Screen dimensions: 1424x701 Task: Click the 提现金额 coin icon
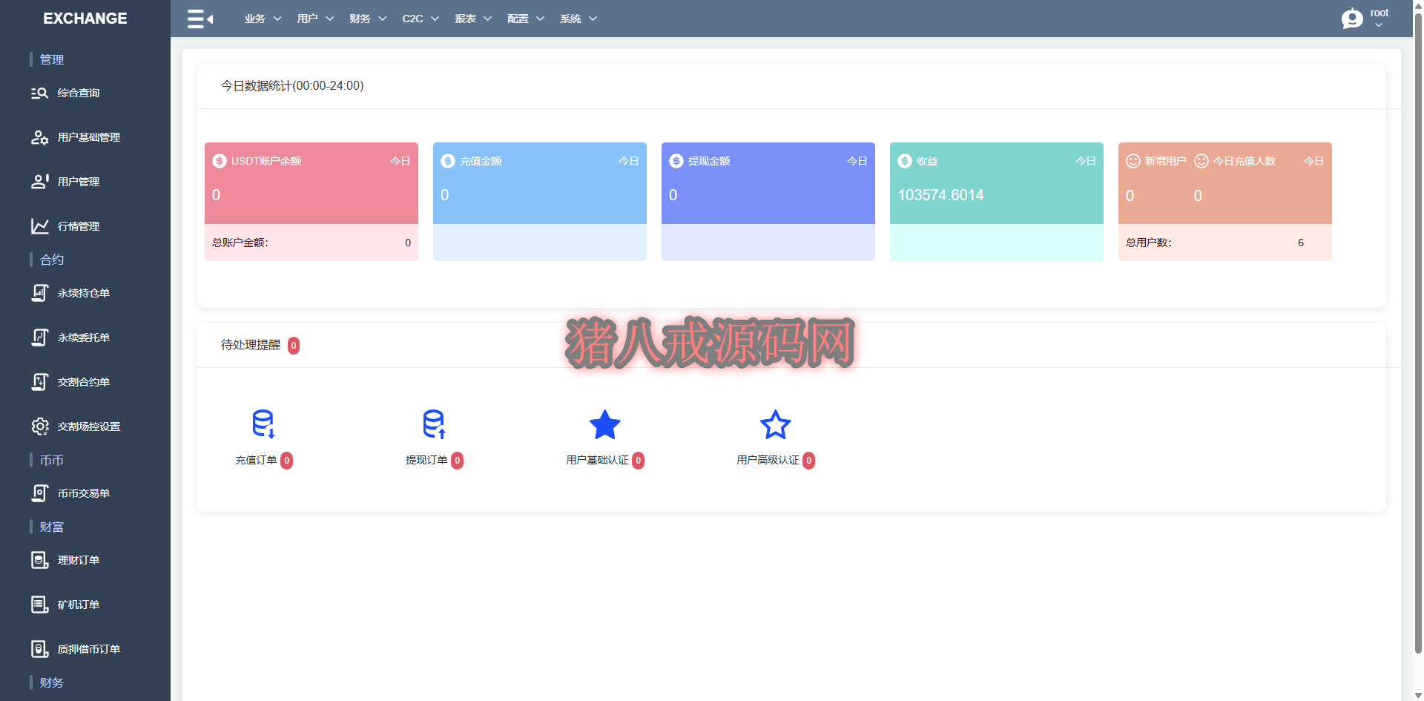click(676, 161)
